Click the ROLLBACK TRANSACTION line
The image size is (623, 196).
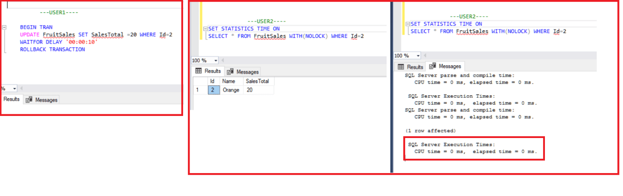coord(52,49)
